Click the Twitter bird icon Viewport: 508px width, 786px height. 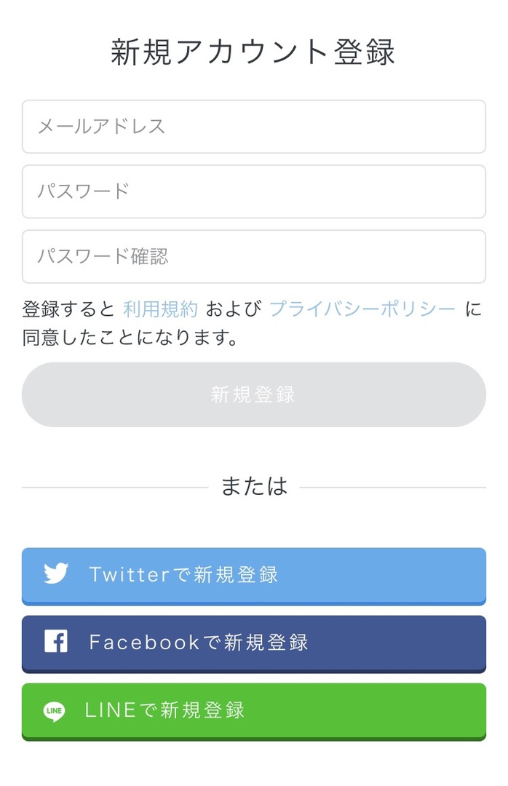pyautogui.click(x=56, y=573)
